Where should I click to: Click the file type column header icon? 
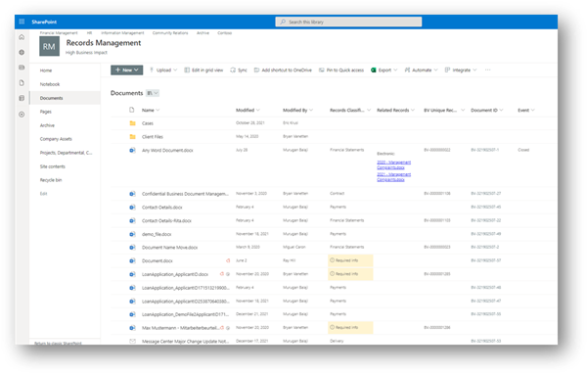[x=132, y=110]
